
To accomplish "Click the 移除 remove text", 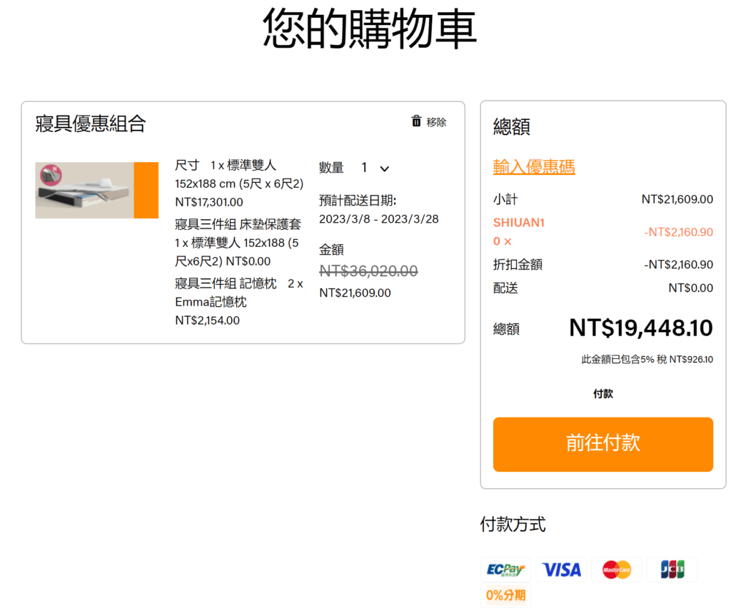I will [x=436, y=122].
